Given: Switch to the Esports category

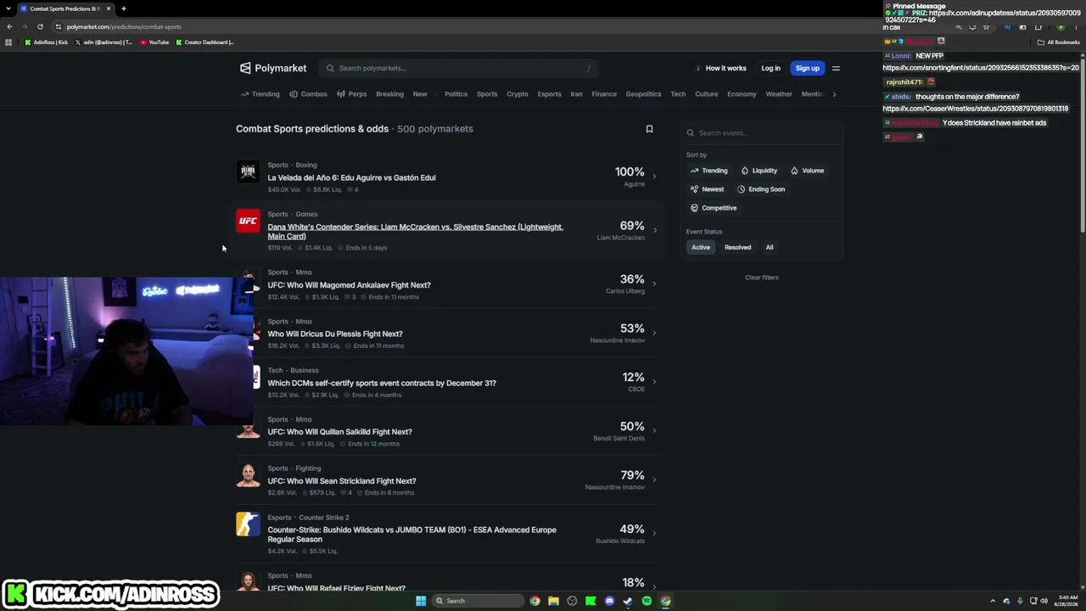Looking at the screenshot, I should 549,94.
